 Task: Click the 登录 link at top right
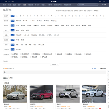(x=100, y=2)
